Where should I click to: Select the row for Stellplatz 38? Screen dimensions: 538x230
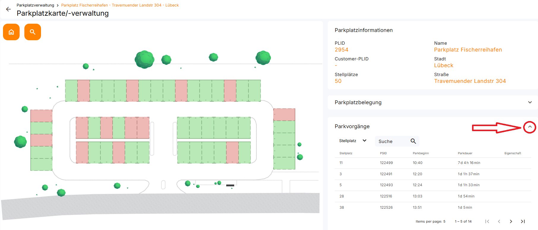(x=342, y=208)
